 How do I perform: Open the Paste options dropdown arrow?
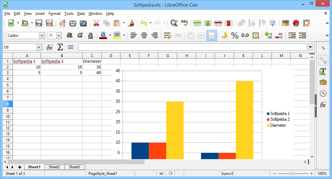pos(124,23)
